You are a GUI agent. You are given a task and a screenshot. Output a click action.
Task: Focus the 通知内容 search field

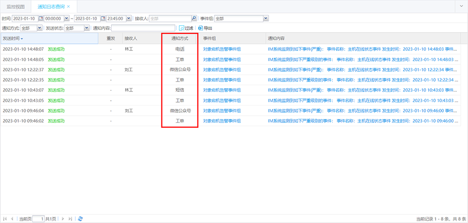[x=143, y=28]
